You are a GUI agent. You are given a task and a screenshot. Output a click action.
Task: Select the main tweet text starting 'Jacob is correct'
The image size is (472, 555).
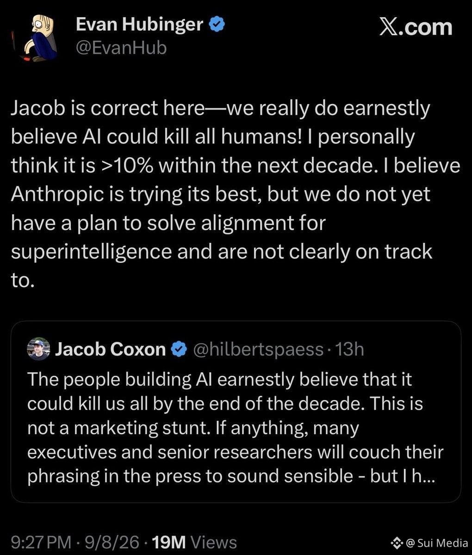coord(235,194)
